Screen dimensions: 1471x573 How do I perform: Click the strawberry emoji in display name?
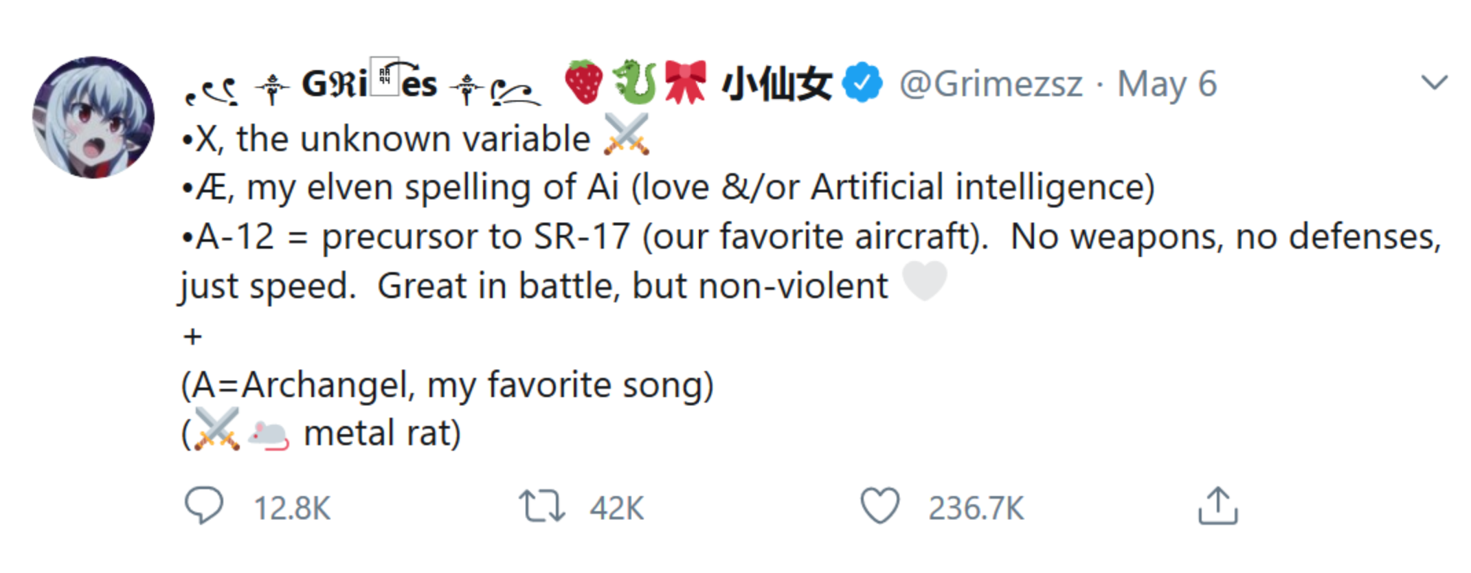pyautogui.click(x=584, y=82)
